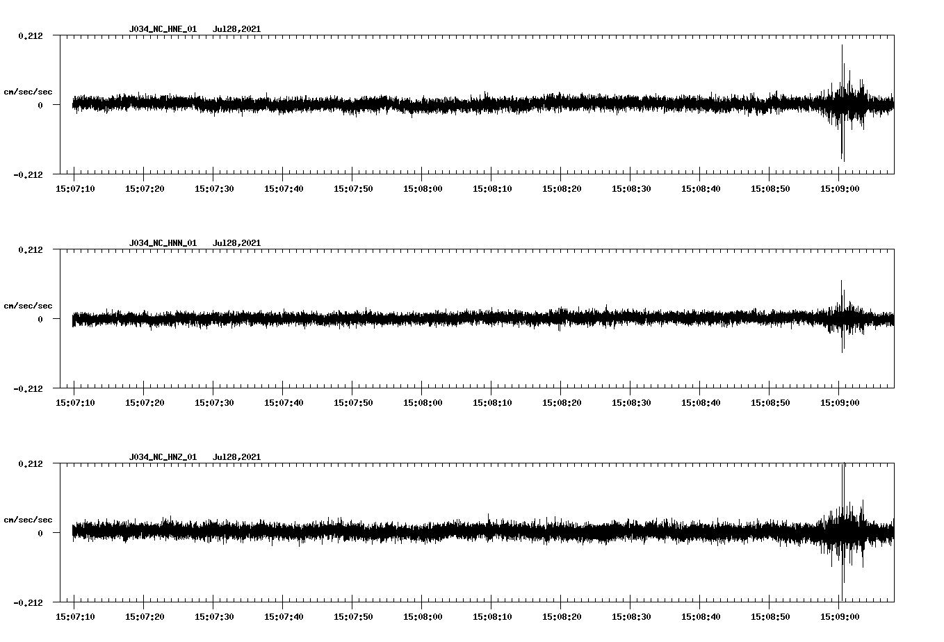
Task: Select the -0.212 lower amplitude value on HNZ plot
Action: [x=28, y=603]
